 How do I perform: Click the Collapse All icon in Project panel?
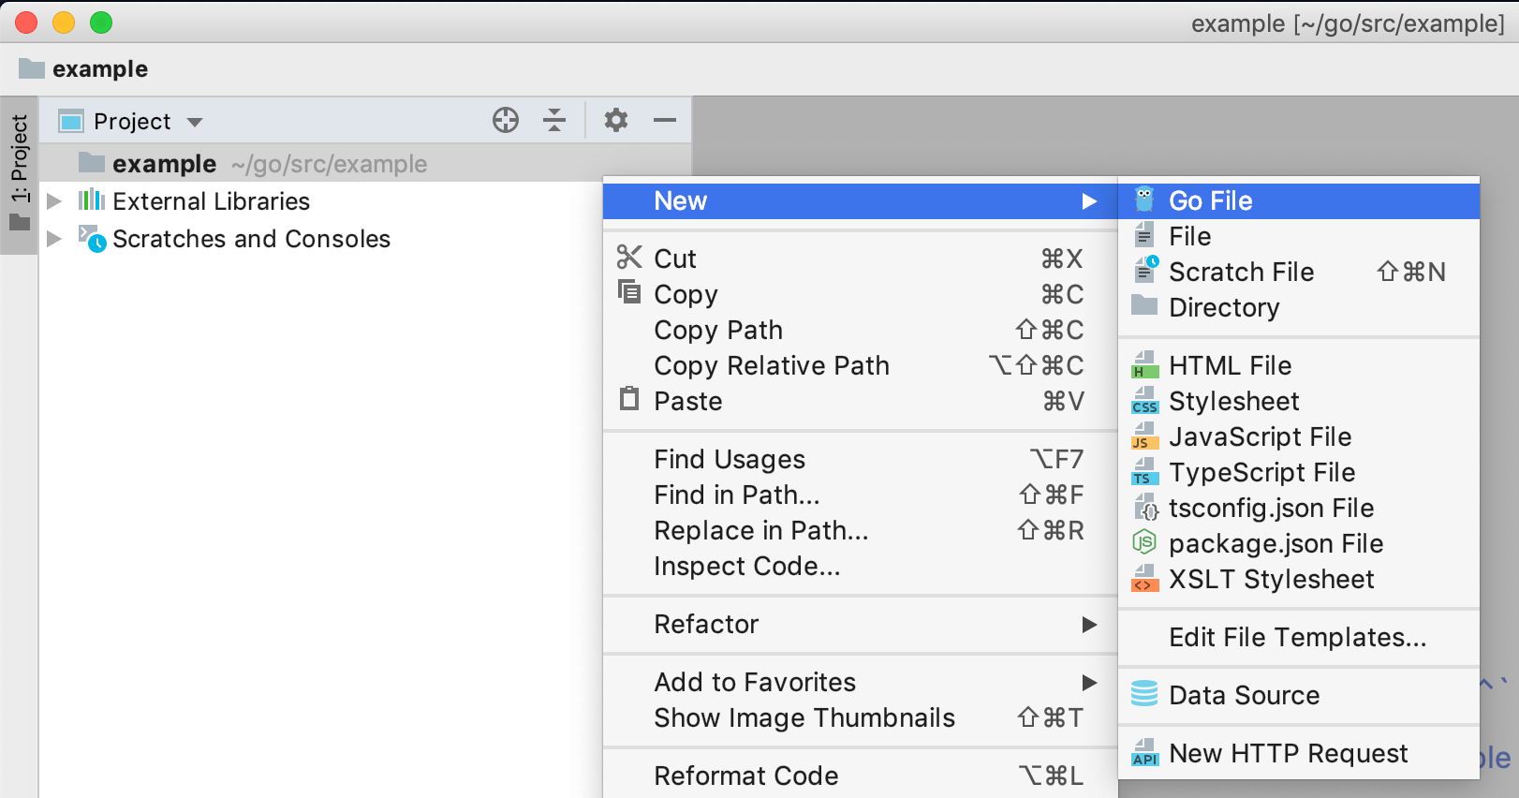[554, 120]
